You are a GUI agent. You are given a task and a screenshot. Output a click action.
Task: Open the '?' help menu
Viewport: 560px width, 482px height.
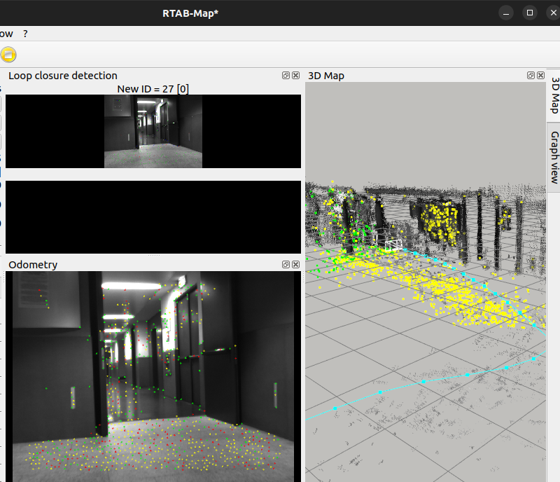tap(25, 34)
